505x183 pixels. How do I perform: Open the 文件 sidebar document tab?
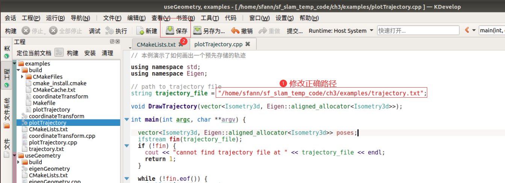click(6, 148)
